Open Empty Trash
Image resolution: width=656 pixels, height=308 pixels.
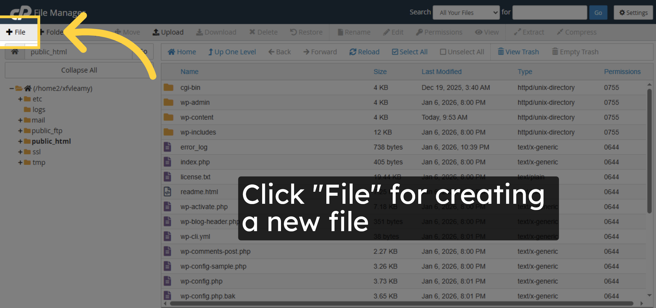tap(575, 52)
